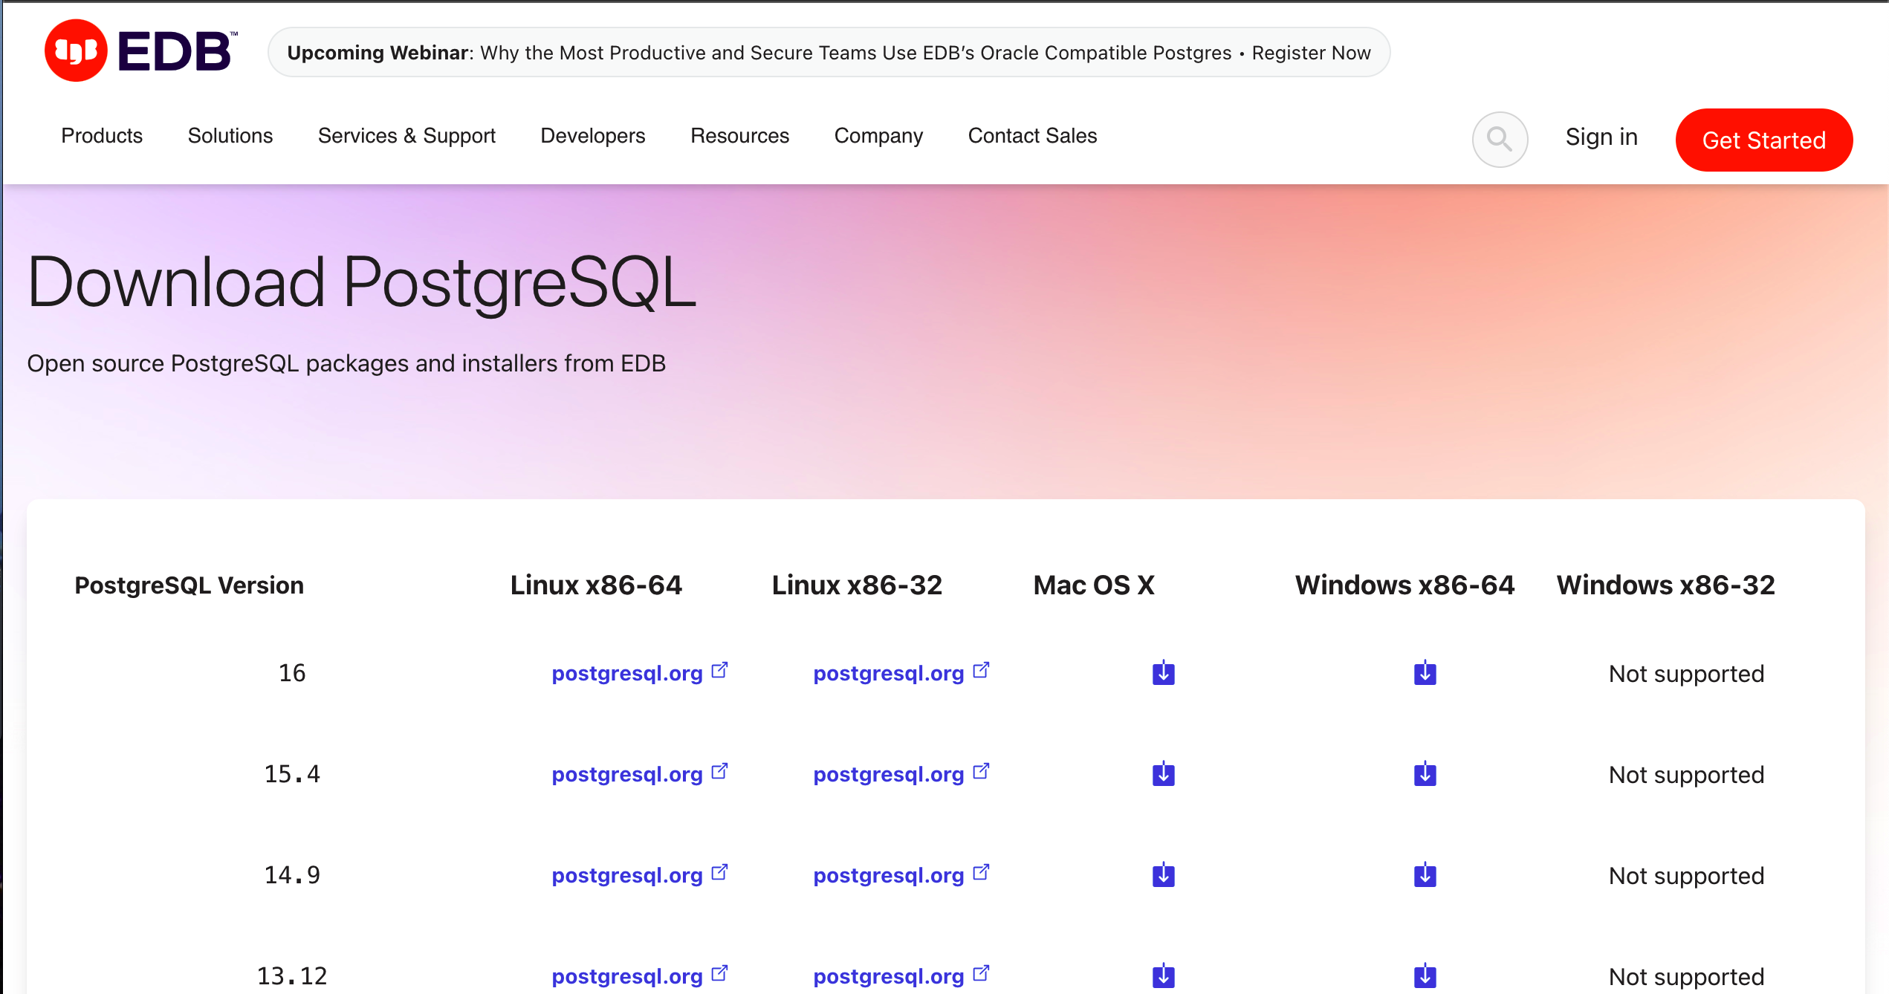Image resolution: width=1889 pixels, height=994 pixels.
Task: Click the Download PostgreSQL heading
Action: point(362,283)
